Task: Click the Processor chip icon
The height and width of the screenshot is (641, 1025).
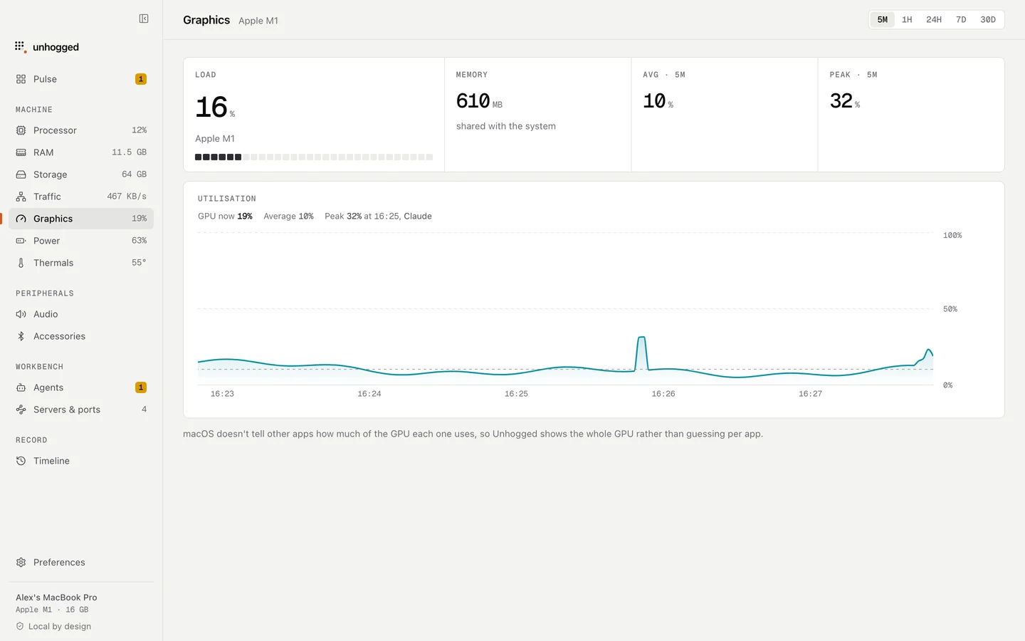Action: tap(21, 130)
